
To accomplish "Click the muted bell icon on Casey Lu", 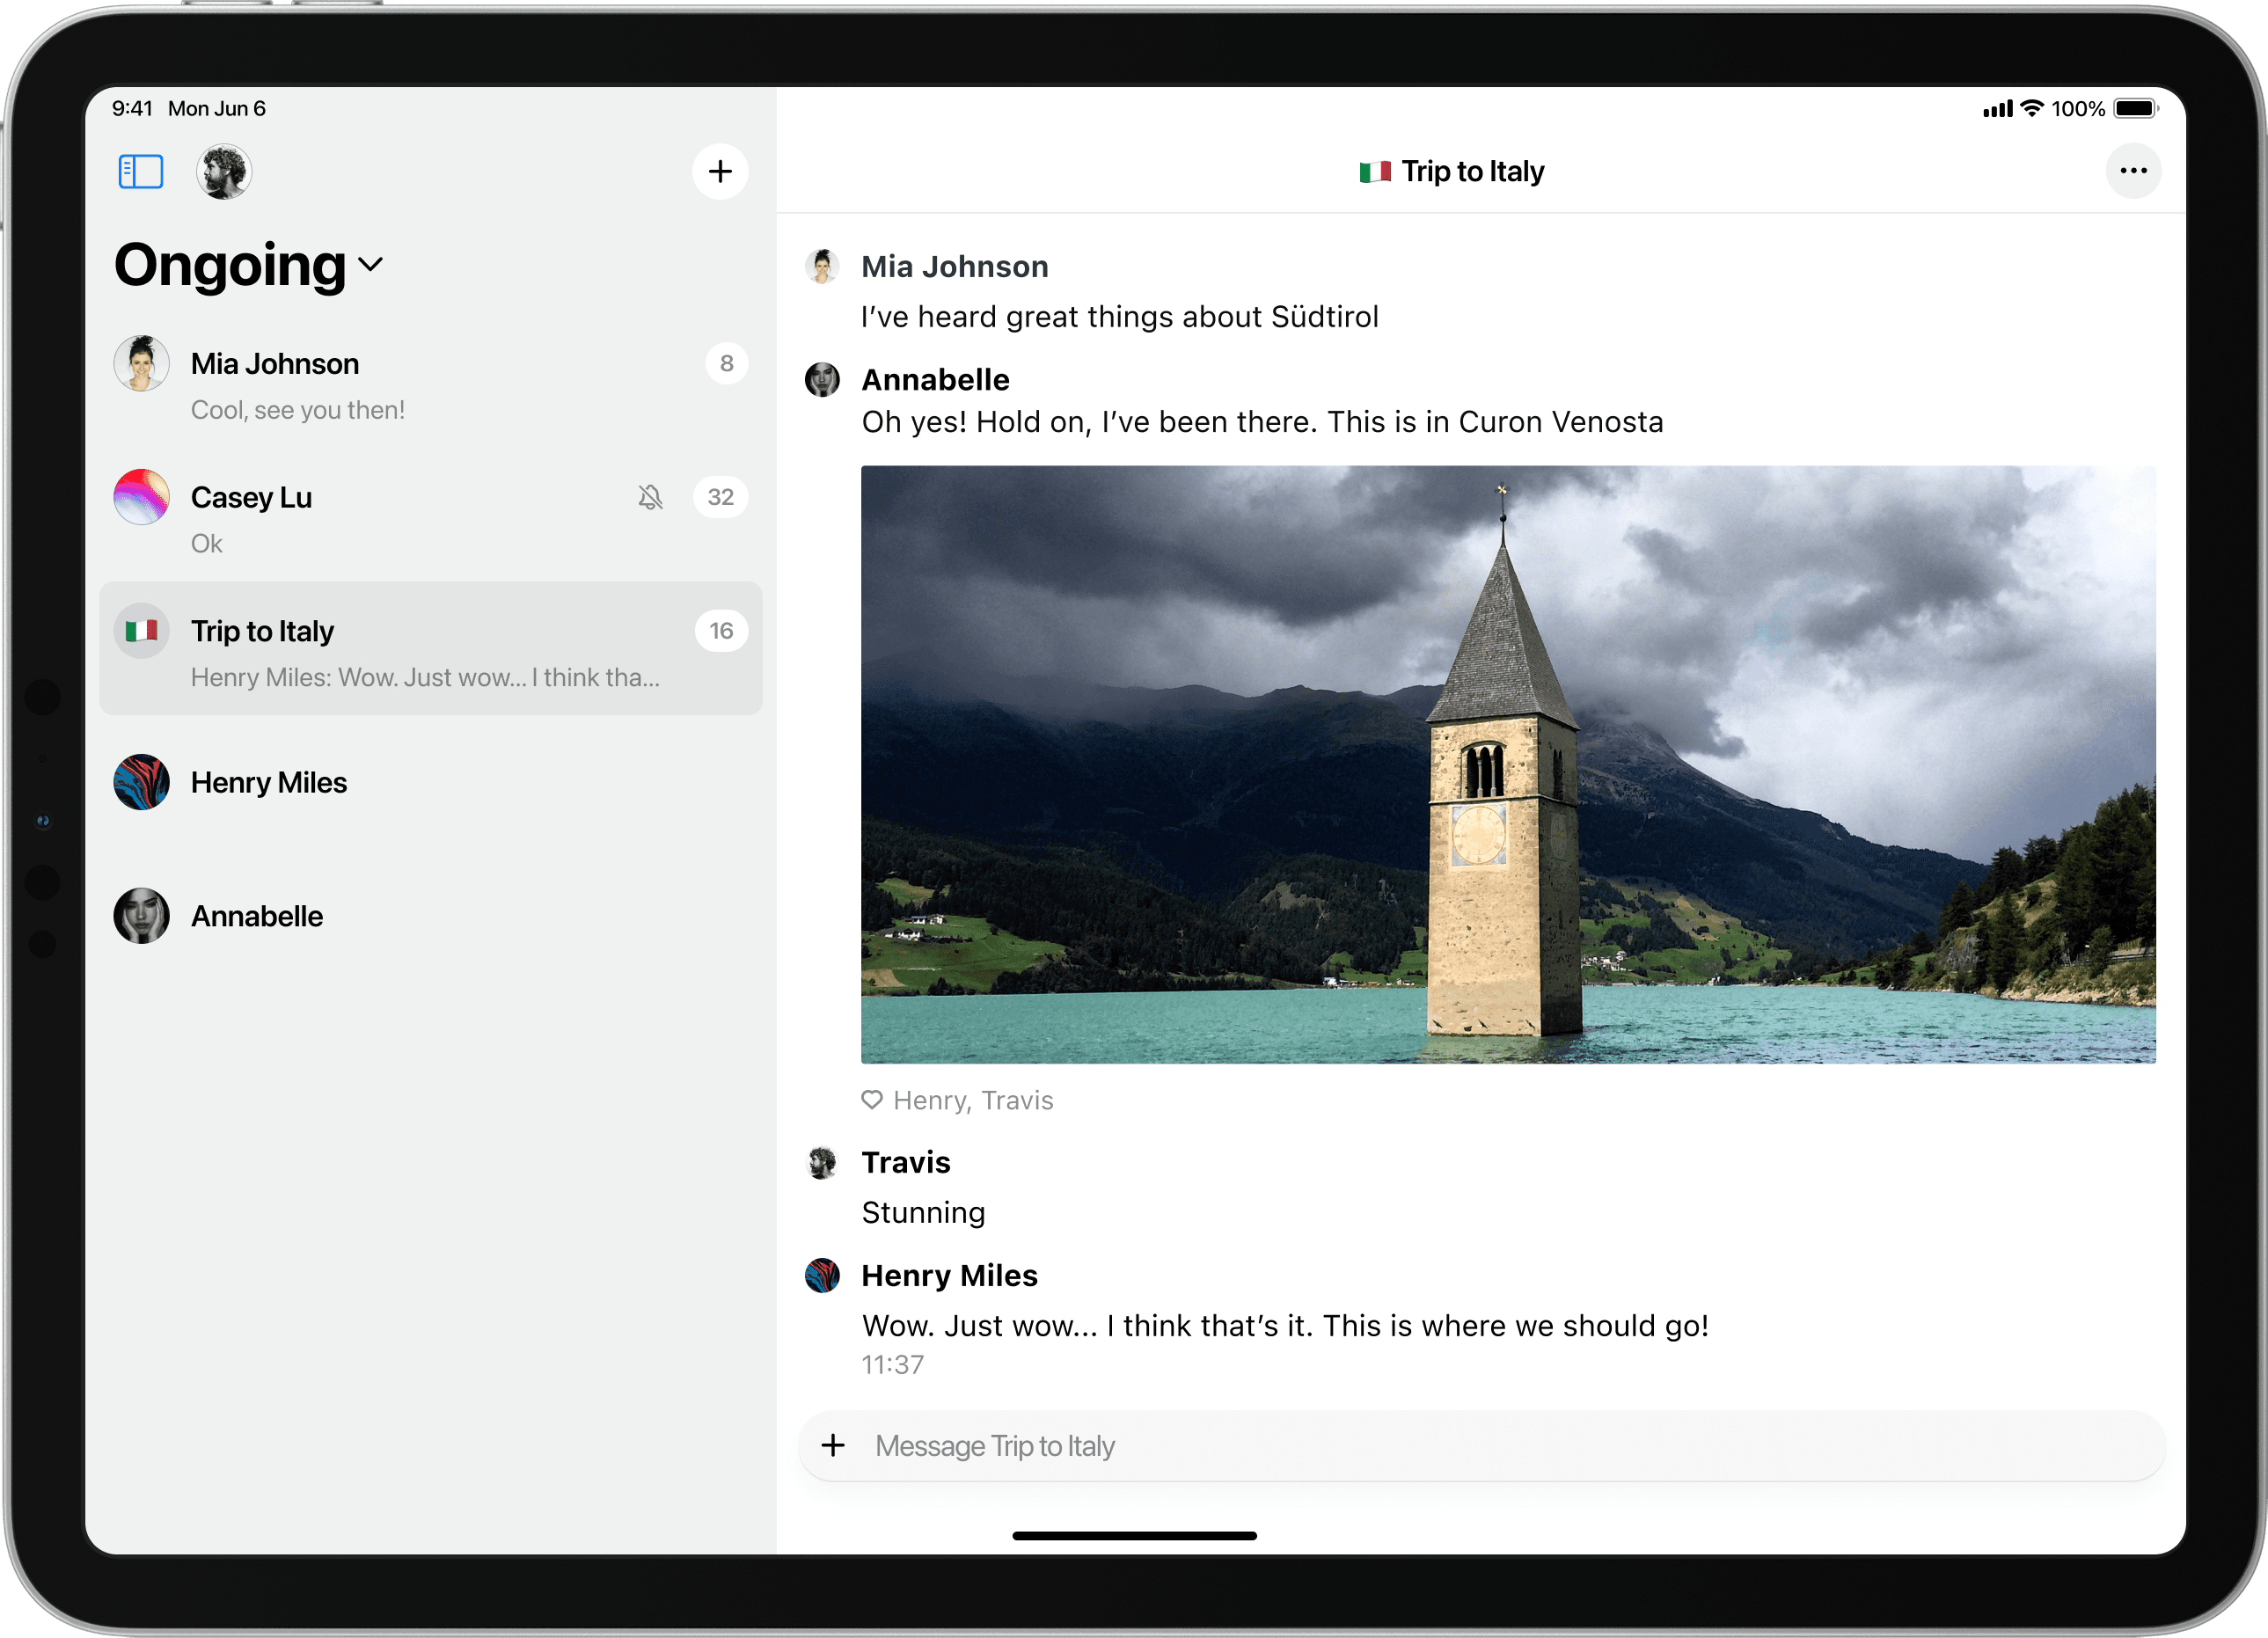I will coord(650,497).
